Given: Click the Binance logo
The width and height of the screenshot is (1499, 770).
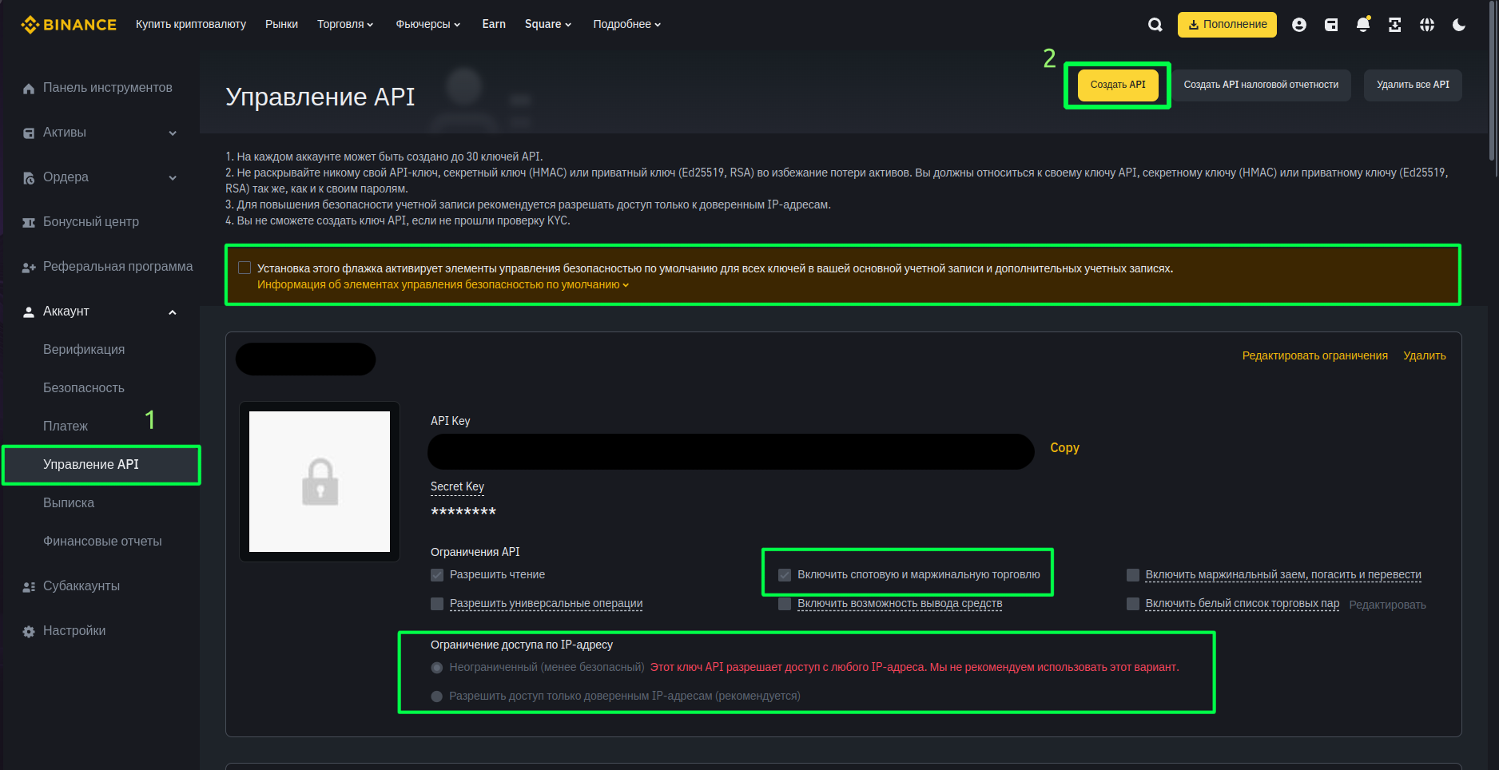Looking at the screenshot, I should pos(69,25).
